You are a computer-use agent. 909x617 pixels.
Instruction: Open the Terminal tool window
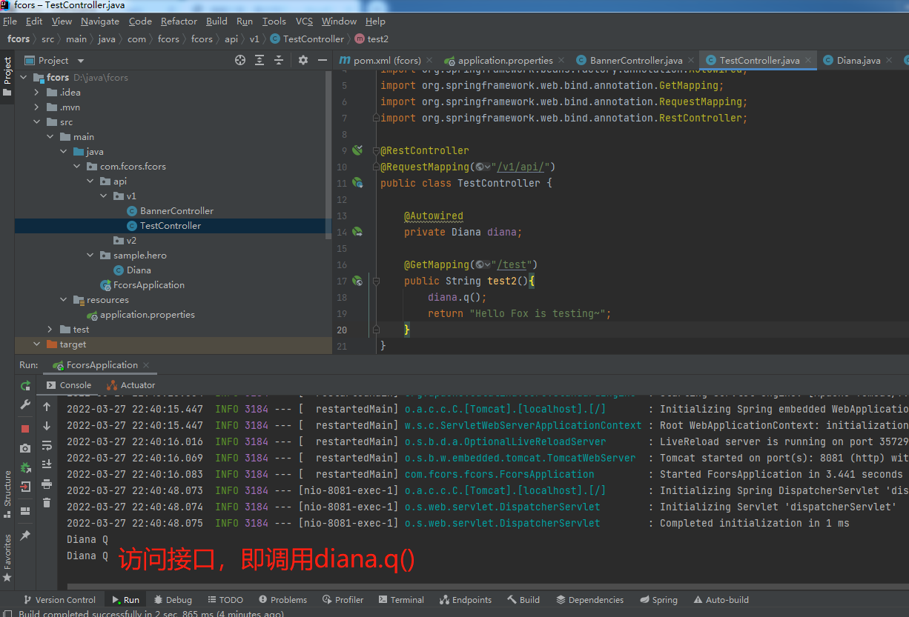point(401,599)
